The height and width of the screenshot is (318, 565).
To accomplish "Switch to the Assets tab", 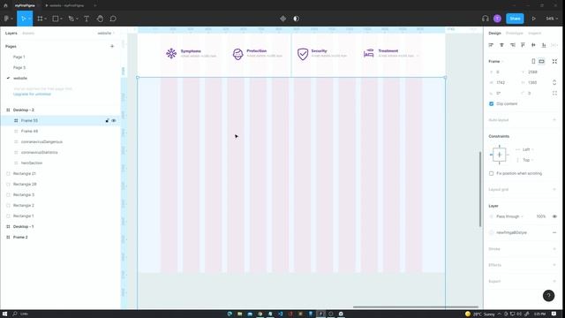I will pos(28,34).
